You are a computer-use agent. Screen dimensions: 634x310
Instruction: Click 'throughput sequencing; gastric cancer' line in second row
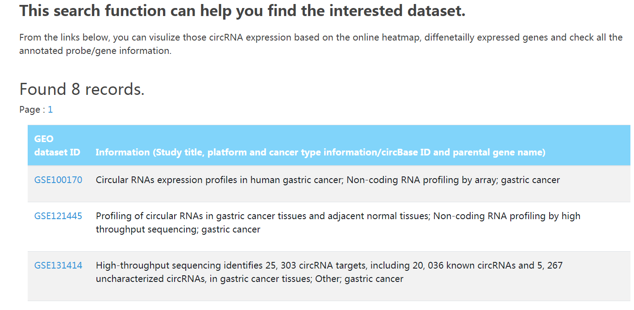coord(178,230)
